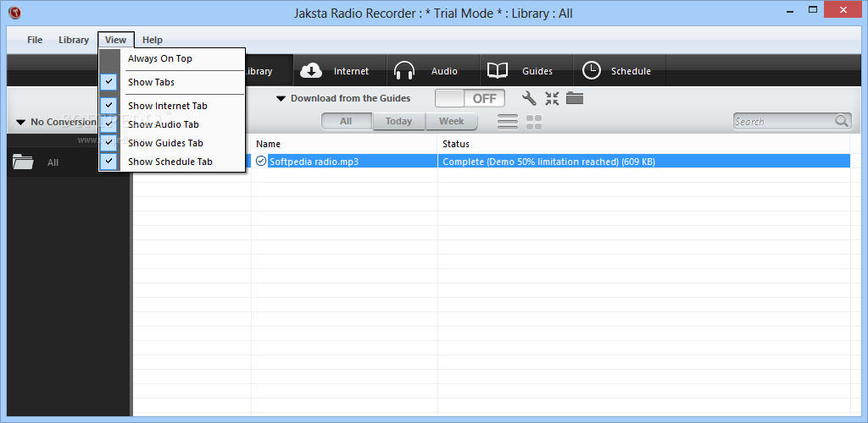Viewport: 868px width, 423px height.
Task: Click the completed checkmark icon beside Softpedia radio.mp3
Action: click(x=261, y=162)
